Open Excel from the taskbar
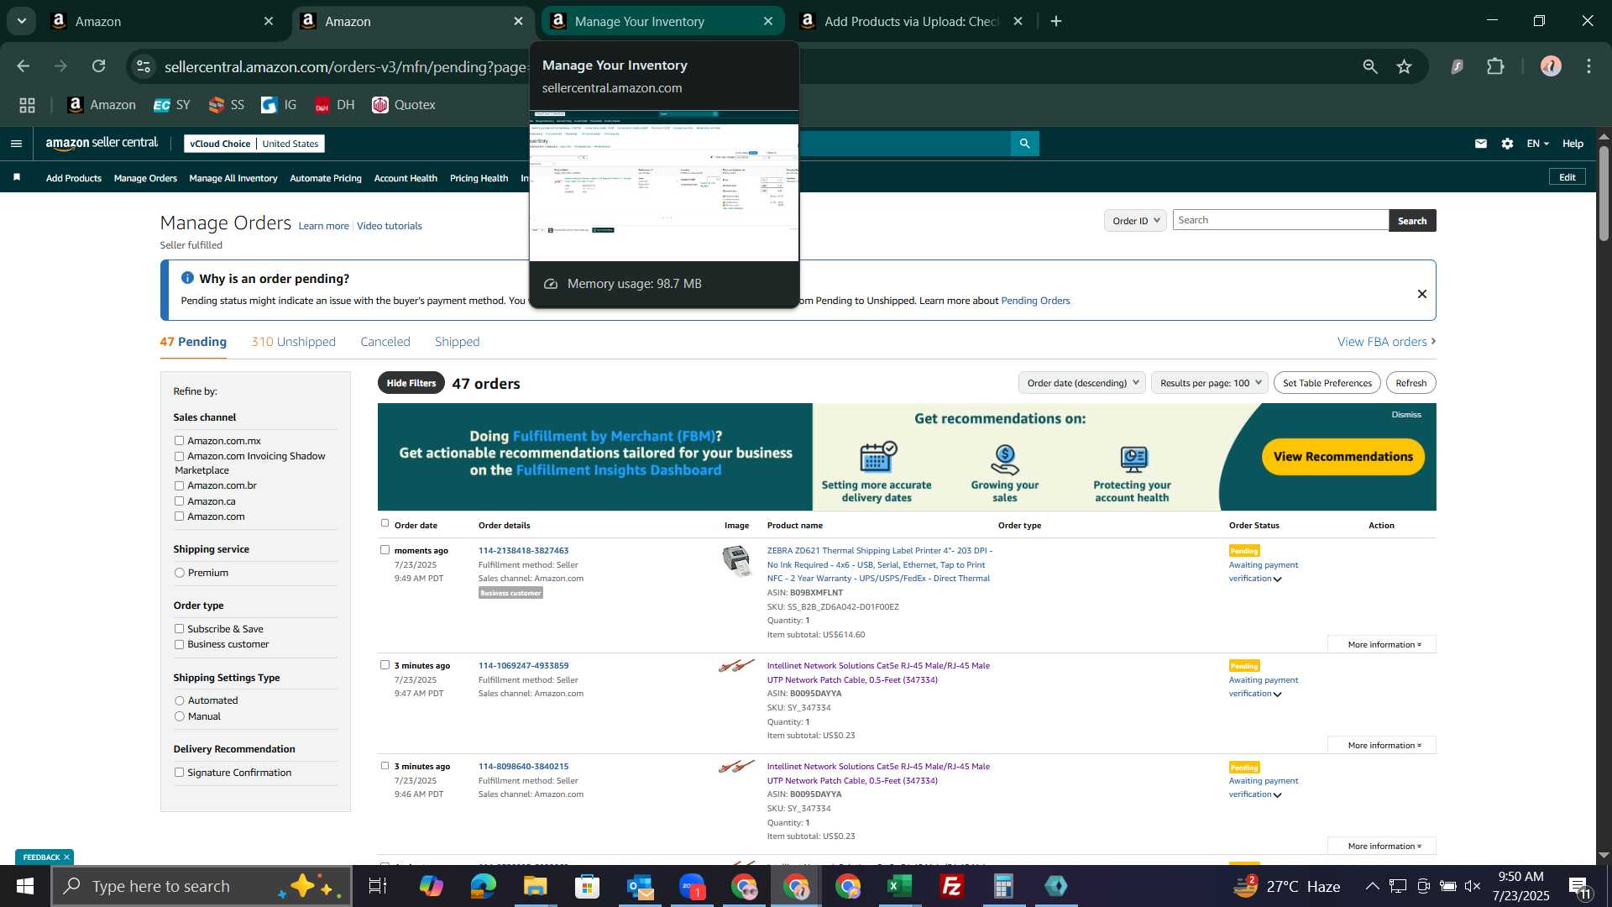This screenshot has width=1612, height=907. click(x=900, y=886)
